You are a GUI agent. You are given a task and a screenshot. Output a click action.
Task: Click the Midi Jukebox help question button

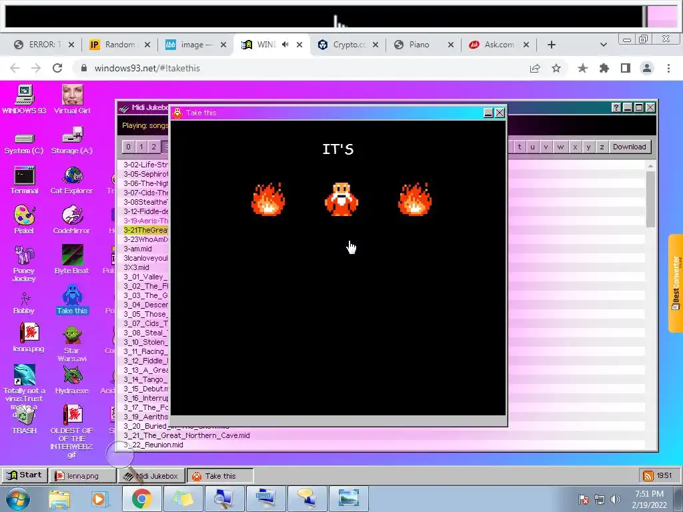(616, 107)
